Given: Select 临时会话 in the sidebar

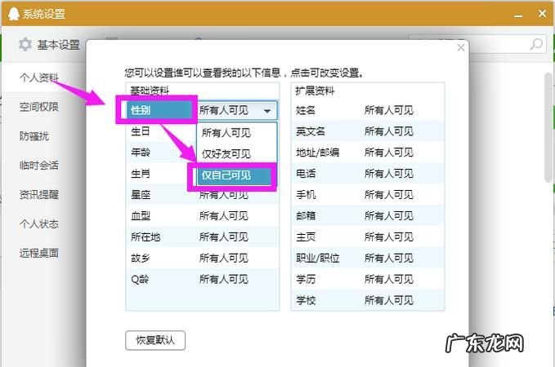Looking at the screenshot, I should 39,165.
